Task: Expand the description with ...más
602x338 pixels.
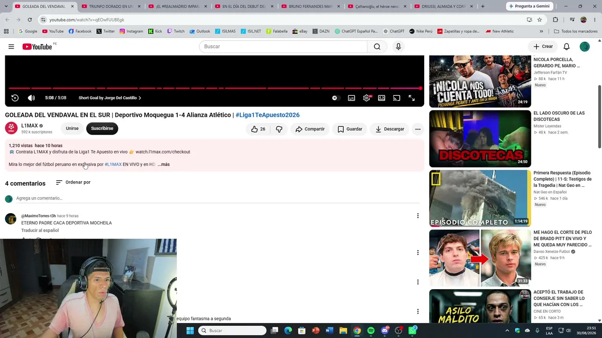Action: click(x=164, y=164)
